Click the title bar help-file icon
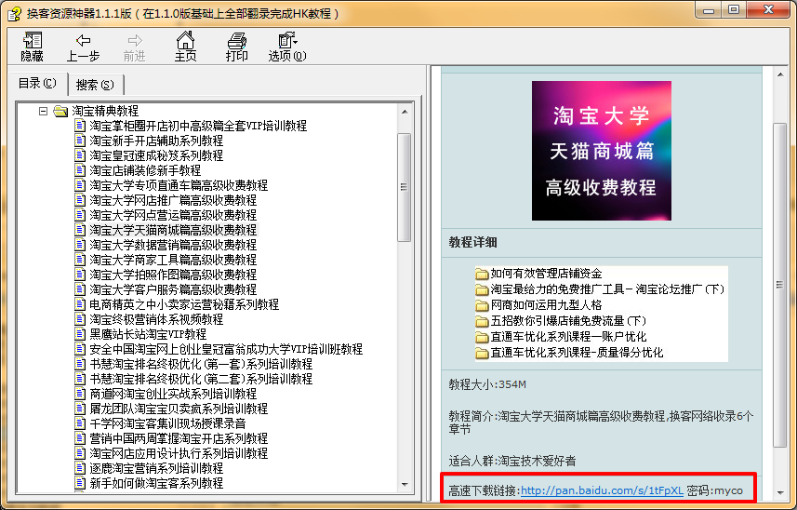 (14, 13)
